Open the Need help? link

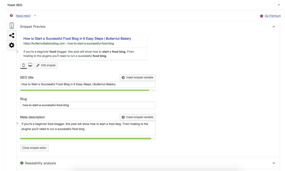point(23,16)
